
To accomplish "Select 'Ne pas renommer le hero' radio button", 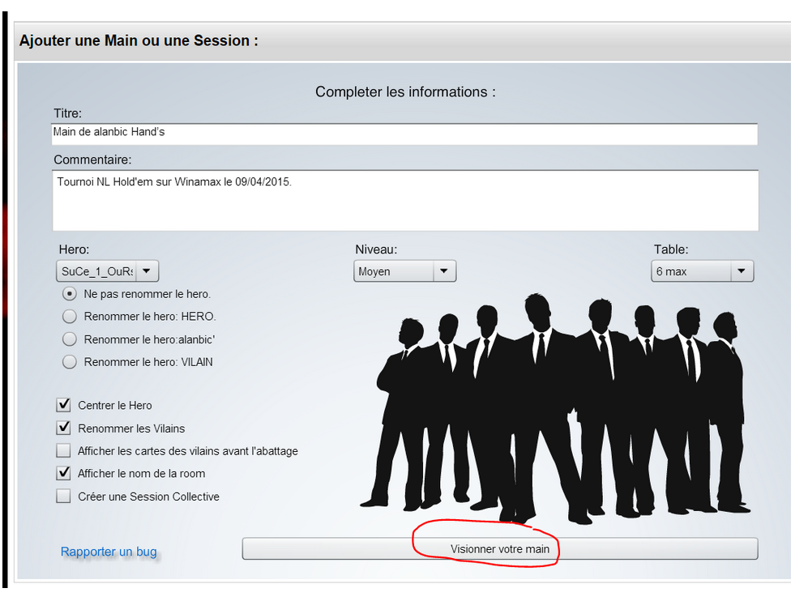I will coord(70,294).
